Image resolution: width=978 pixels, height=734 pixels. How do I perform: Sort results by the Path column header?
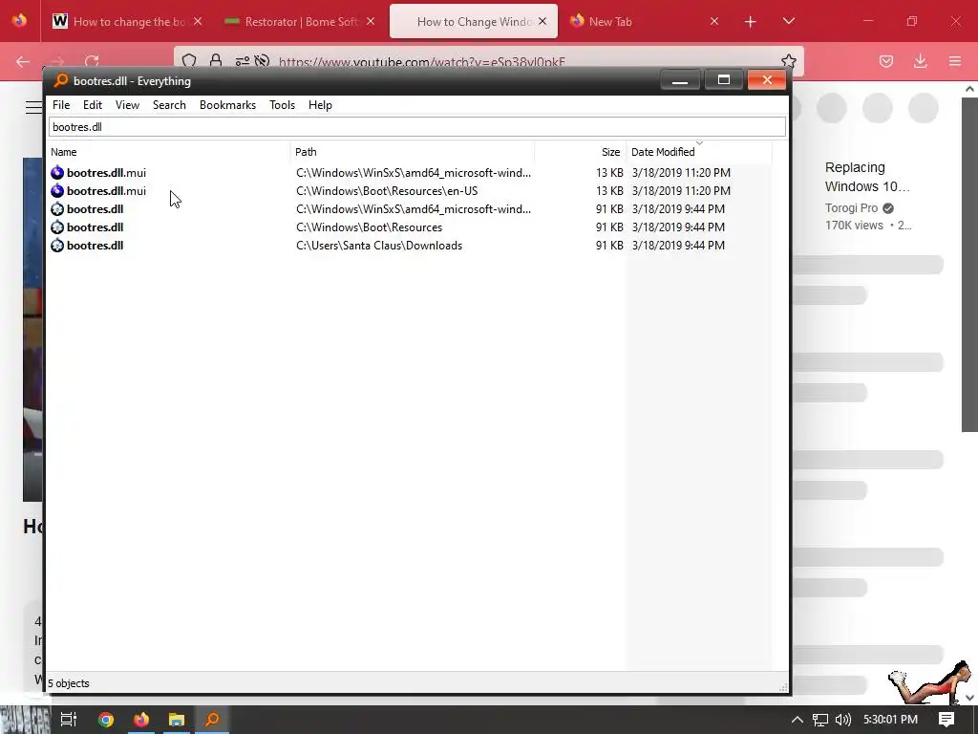[x=413, y=152]
